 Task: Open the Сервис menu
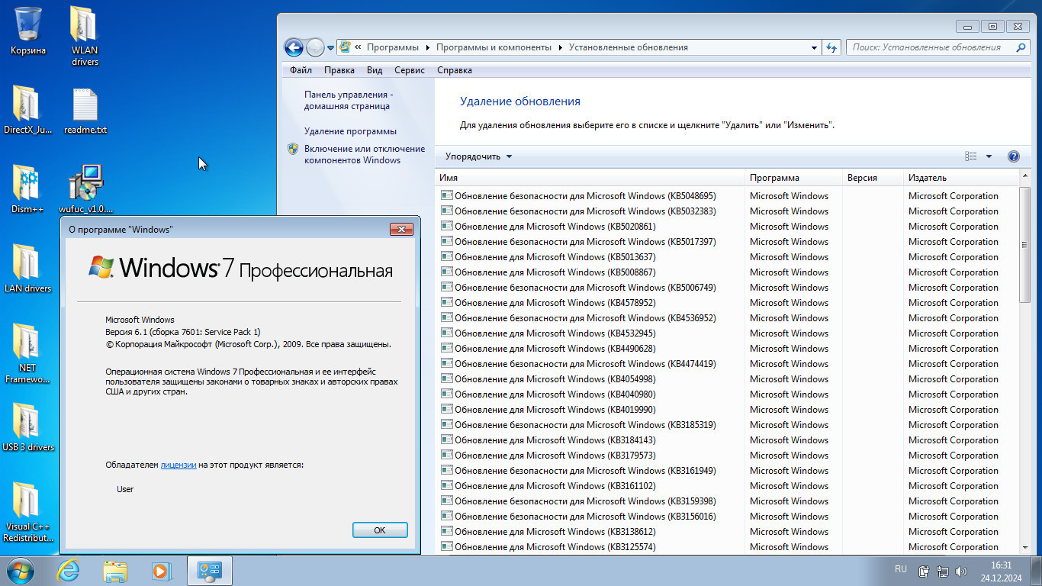click(x=410, y=70)
